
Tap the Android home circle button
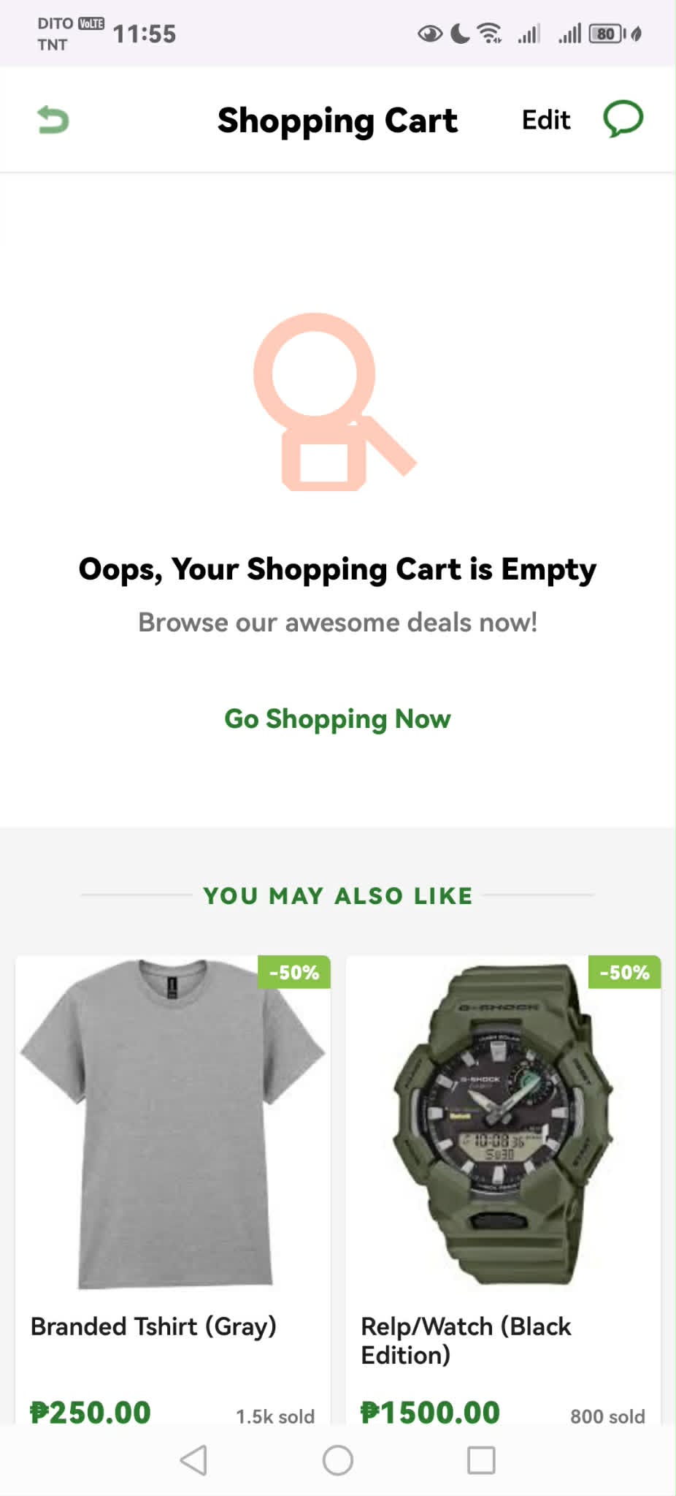click(338, 1460)
